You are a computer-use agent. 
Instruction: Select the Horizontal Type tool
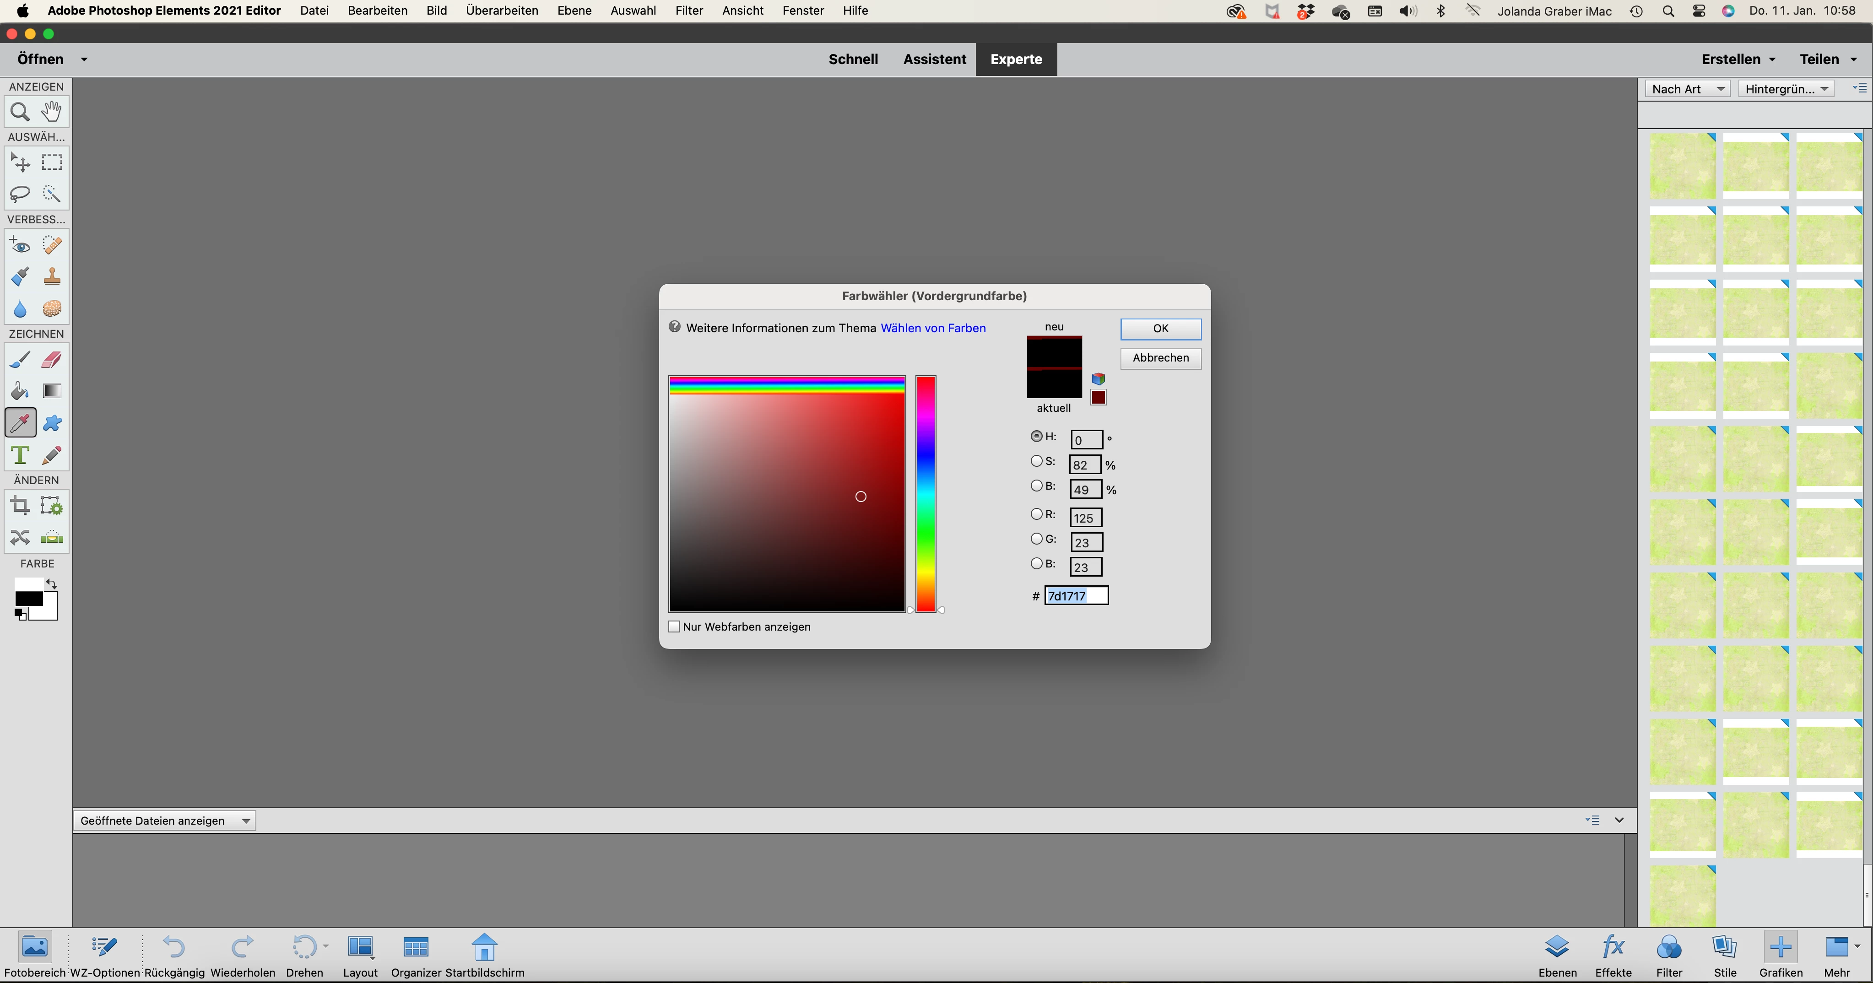tap(20, 455)
